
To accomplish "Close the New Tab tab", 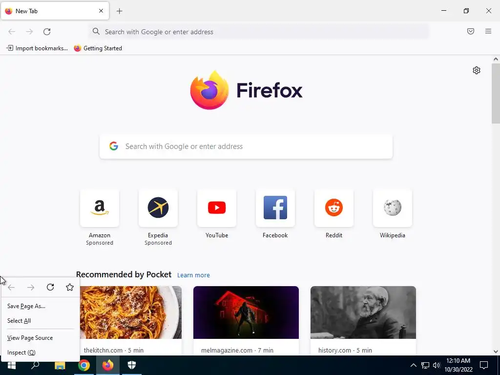I will [x=101, y=11].
